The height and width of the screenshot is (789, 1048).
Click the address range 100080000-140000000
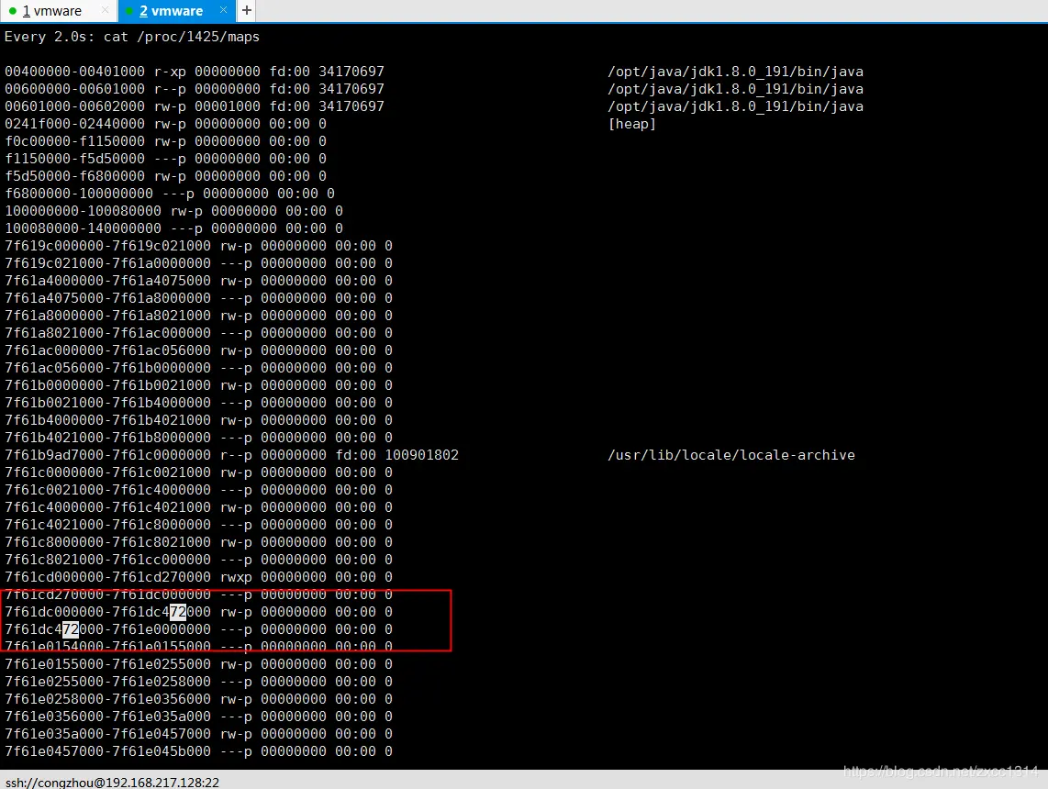83,228
